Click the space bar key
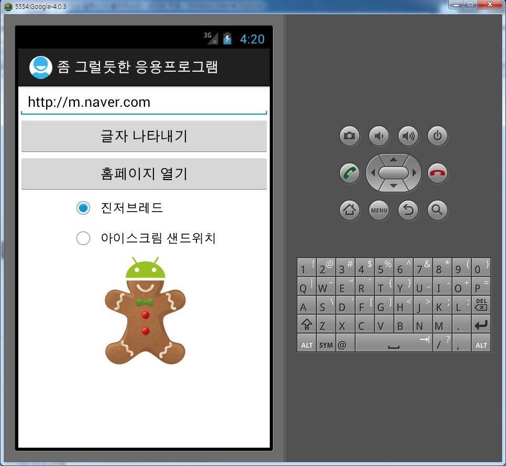 pyautogui.click(x=394, y=342)
